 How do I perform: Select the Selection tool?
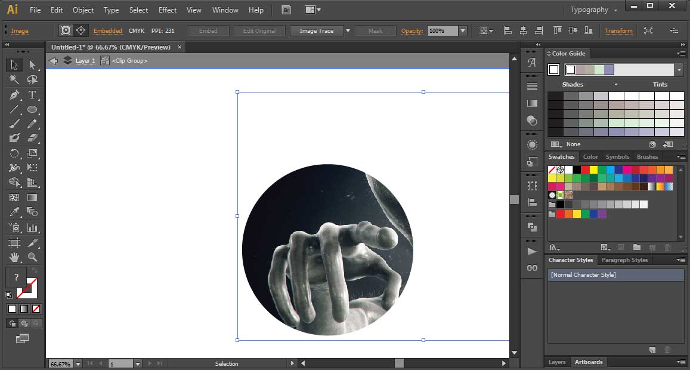[x=14, y=64]
